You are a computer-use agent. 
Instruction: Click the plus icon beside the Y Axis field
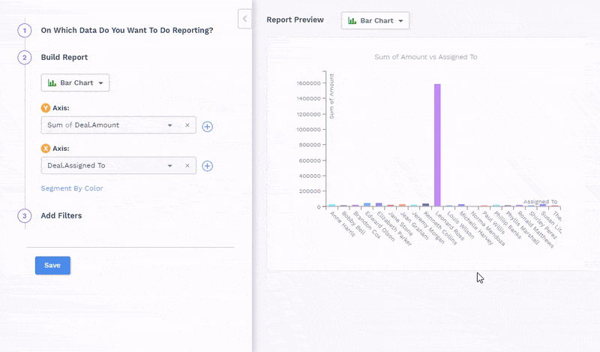point(208,126)
